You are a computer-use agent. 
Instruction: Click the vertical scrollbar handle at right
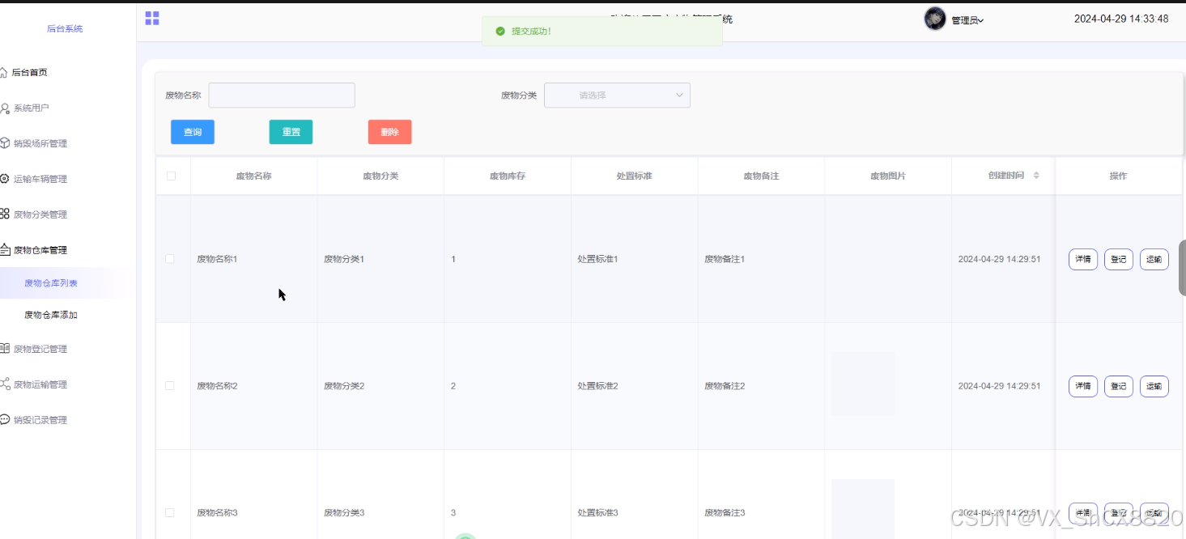(1182, 267)
